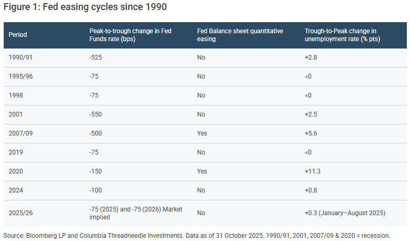Click the 'Period' column header
Image resolution: width=410 pixels, height=241 pixels.
[x=18, y=35]
